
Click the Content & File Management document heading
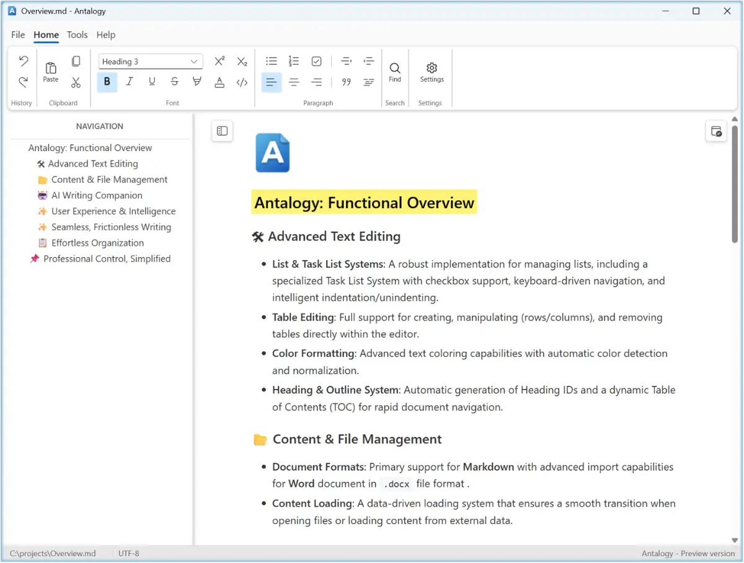point(348,439)
